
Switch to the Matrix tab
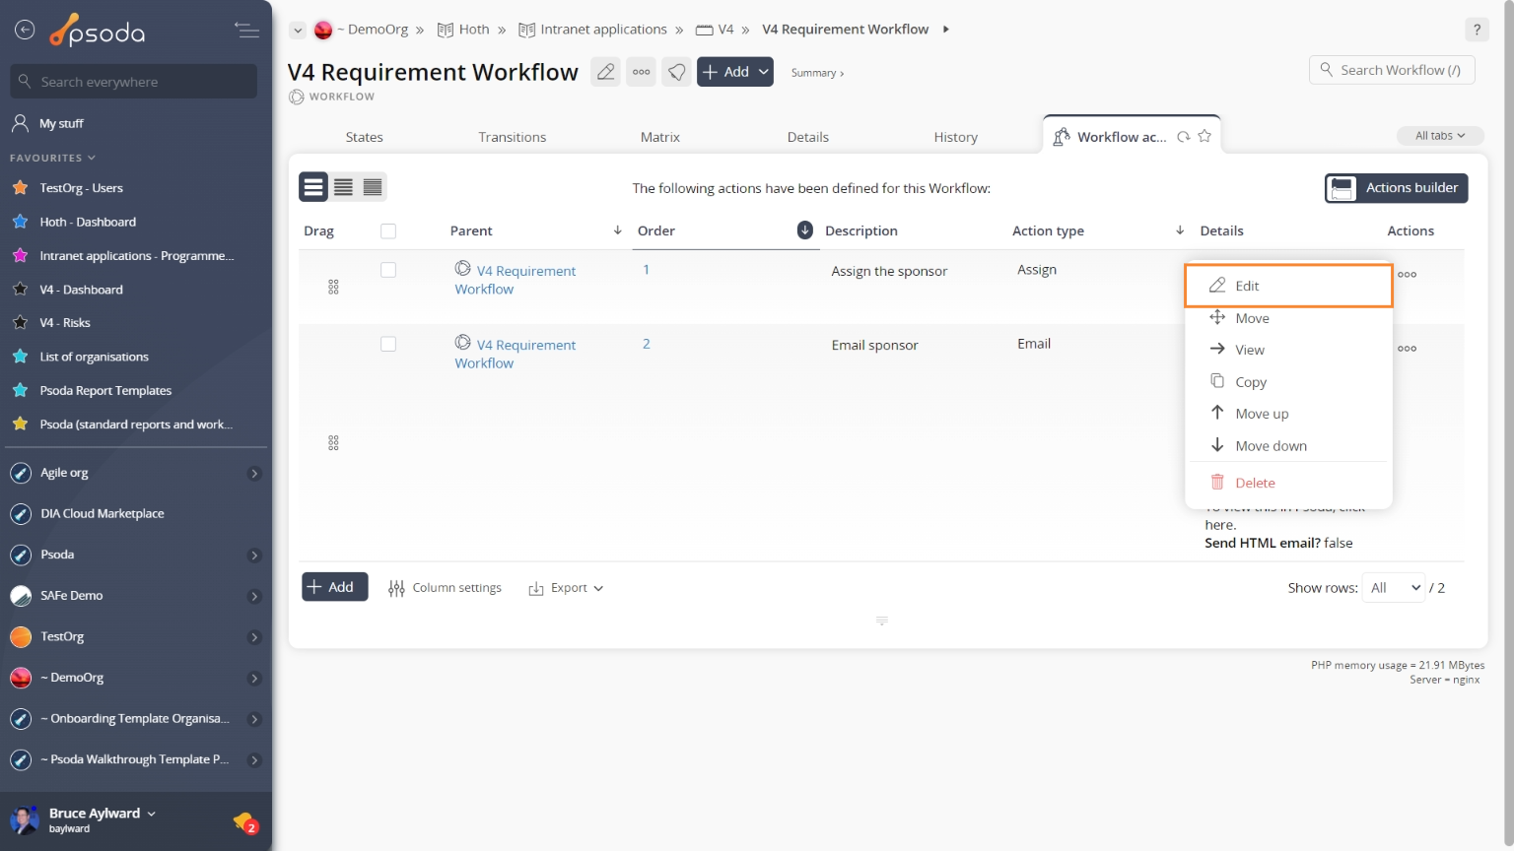coord(659,137)
